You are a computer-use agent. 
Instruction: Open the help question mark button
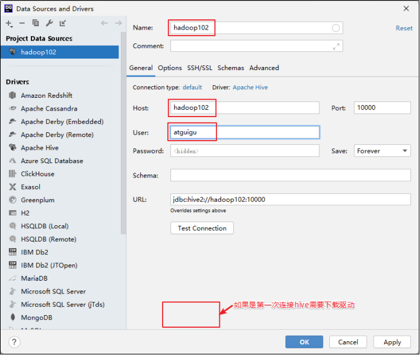coord(14,342)
